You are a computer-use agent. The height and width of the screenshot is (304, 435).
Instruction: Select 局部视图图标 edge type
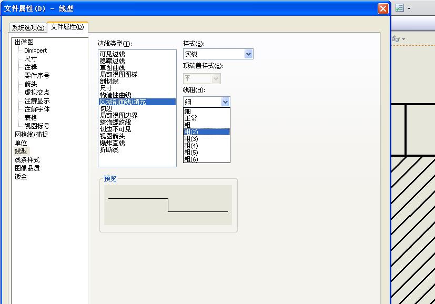coord(137,74)
